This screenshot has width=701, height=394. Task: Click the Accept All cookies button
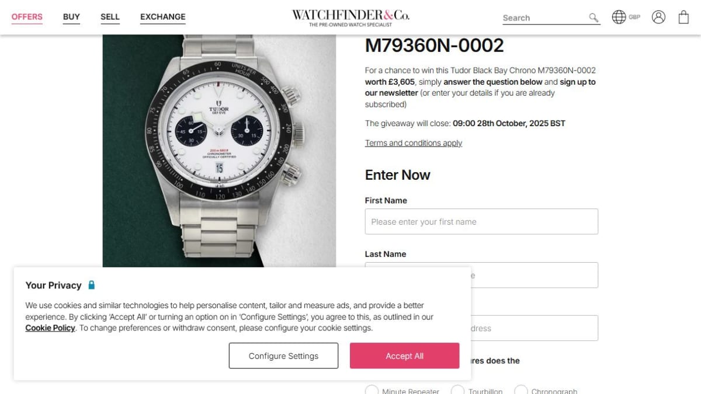point(404,355)
